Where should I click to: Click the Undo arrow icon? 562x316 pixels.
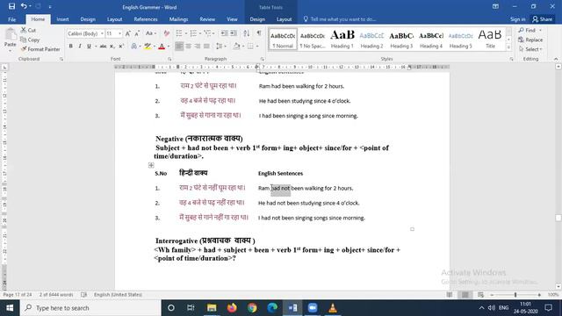click(x=24, y=6)
